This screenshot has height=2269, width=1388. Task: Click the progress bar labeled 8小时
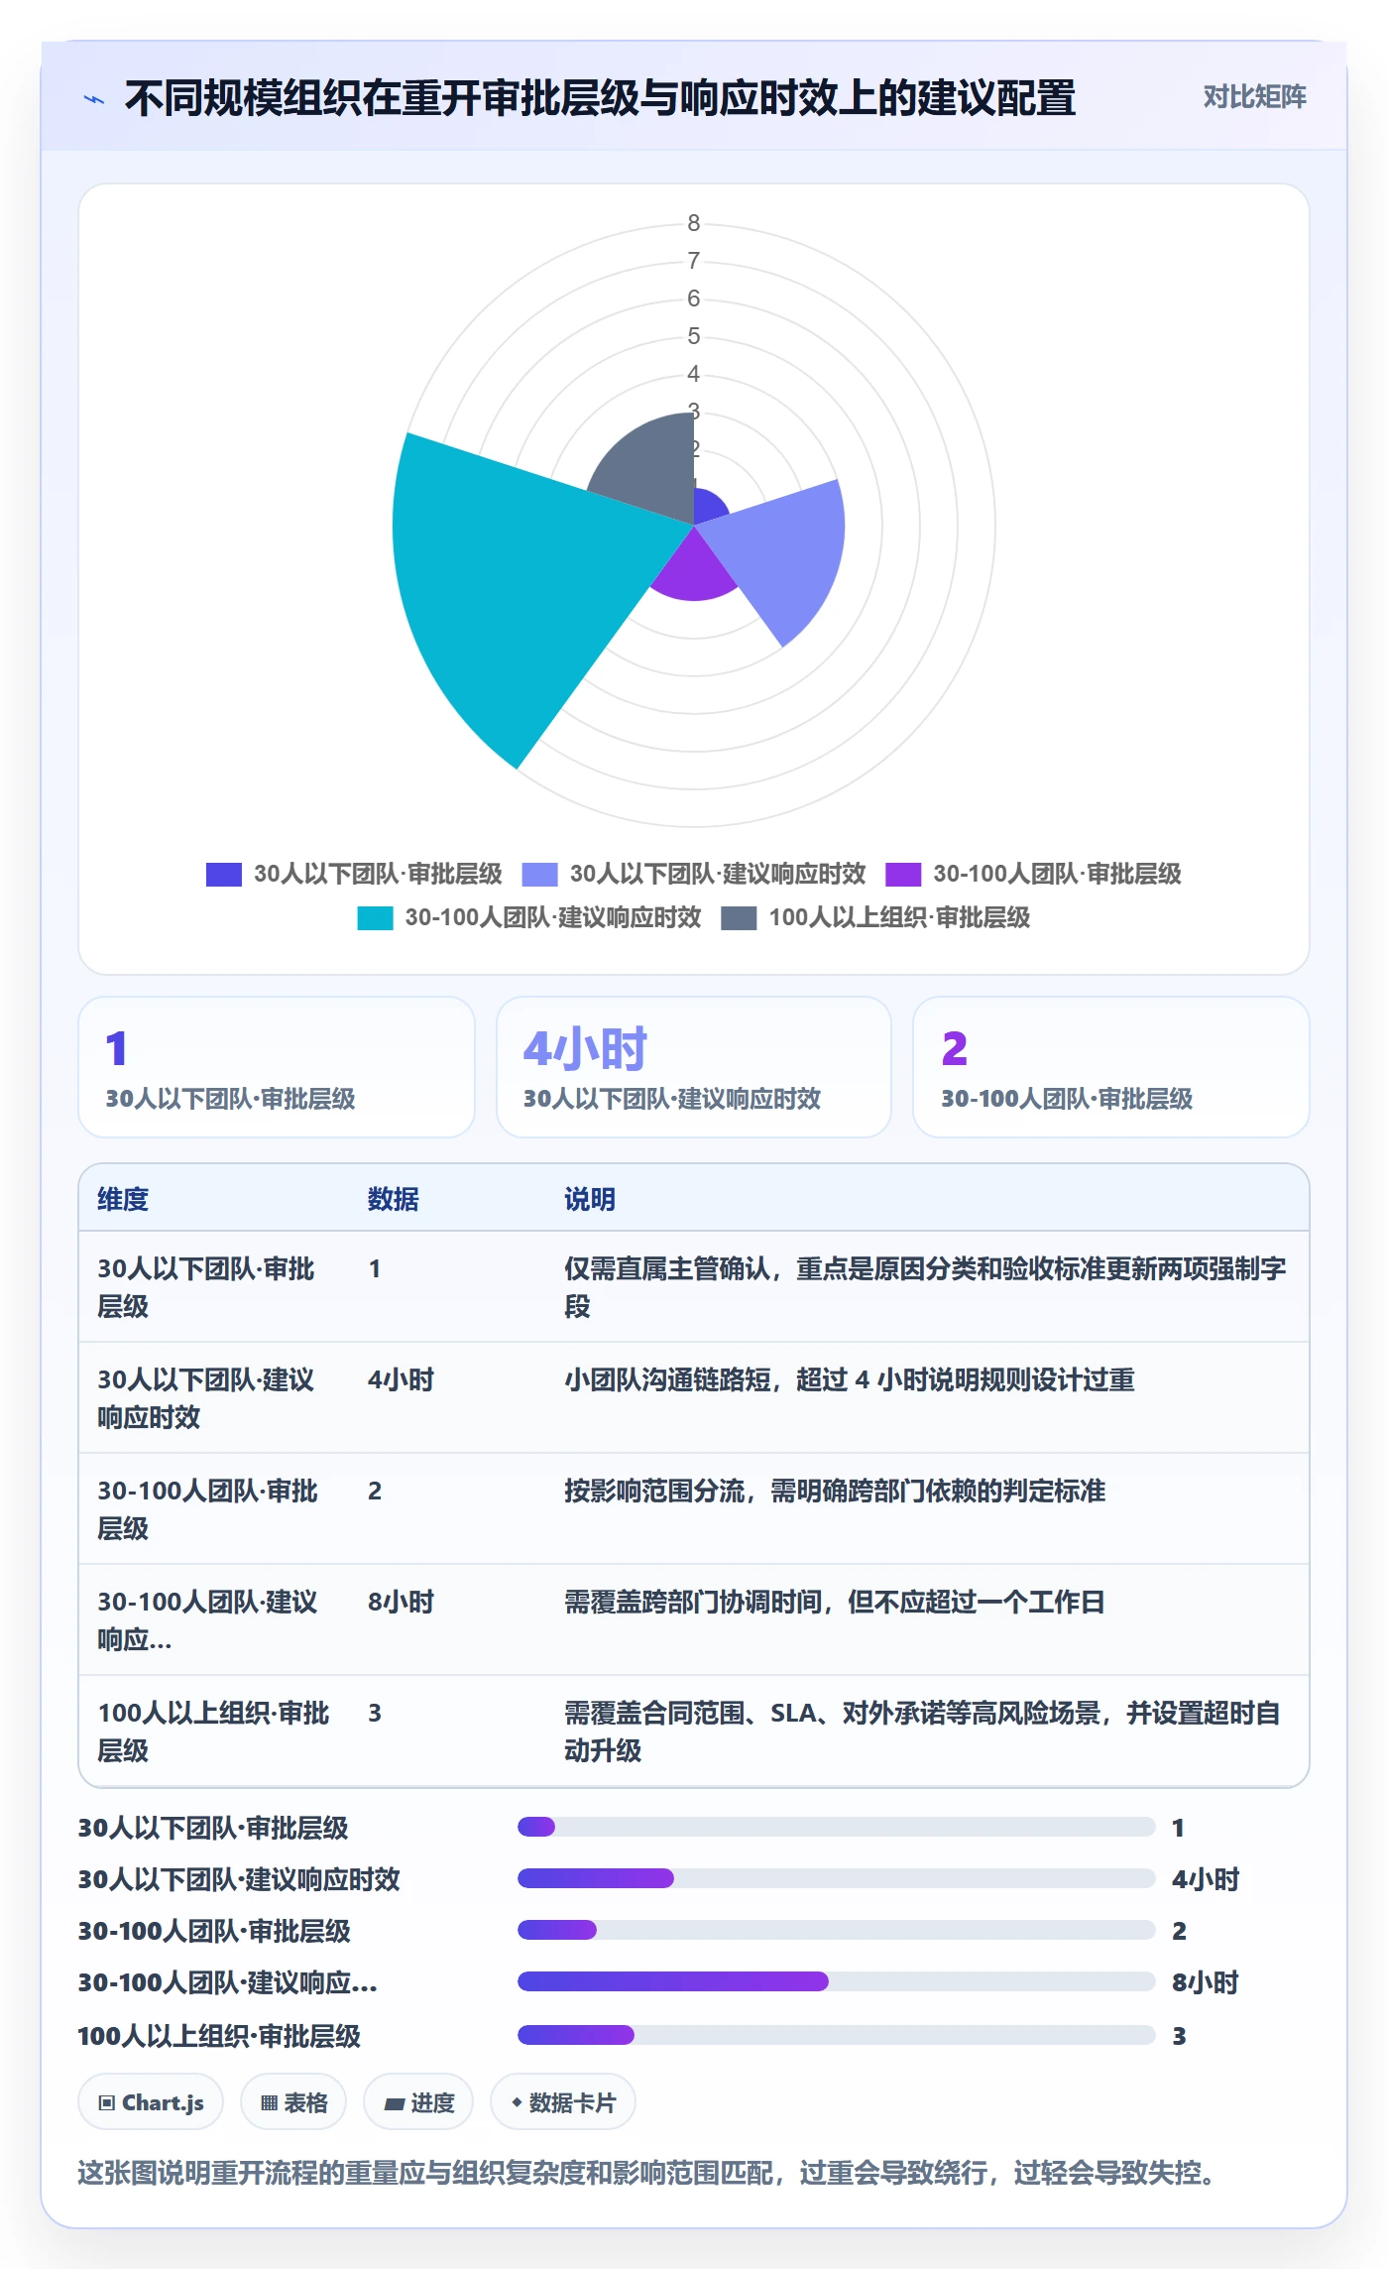click(x=837, y=1981)
